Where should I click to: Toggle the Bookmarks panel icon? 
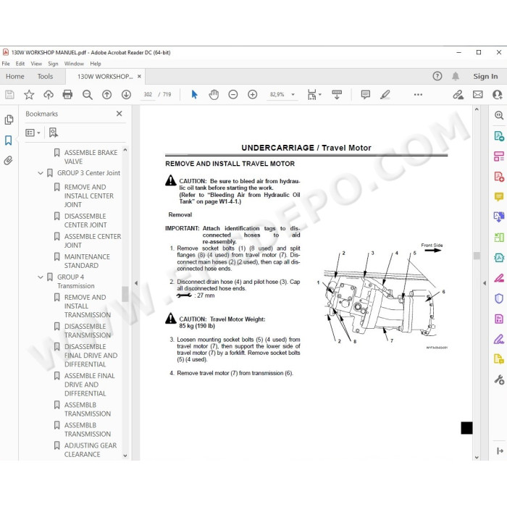[x=9, y=141]
